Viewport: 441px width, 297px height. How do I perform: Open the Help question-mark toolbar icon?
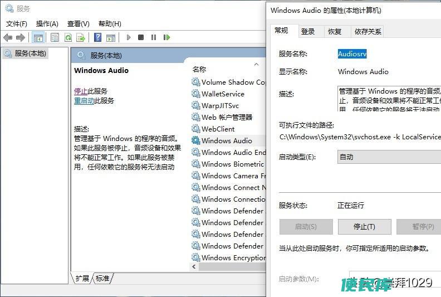click(97, 37)
